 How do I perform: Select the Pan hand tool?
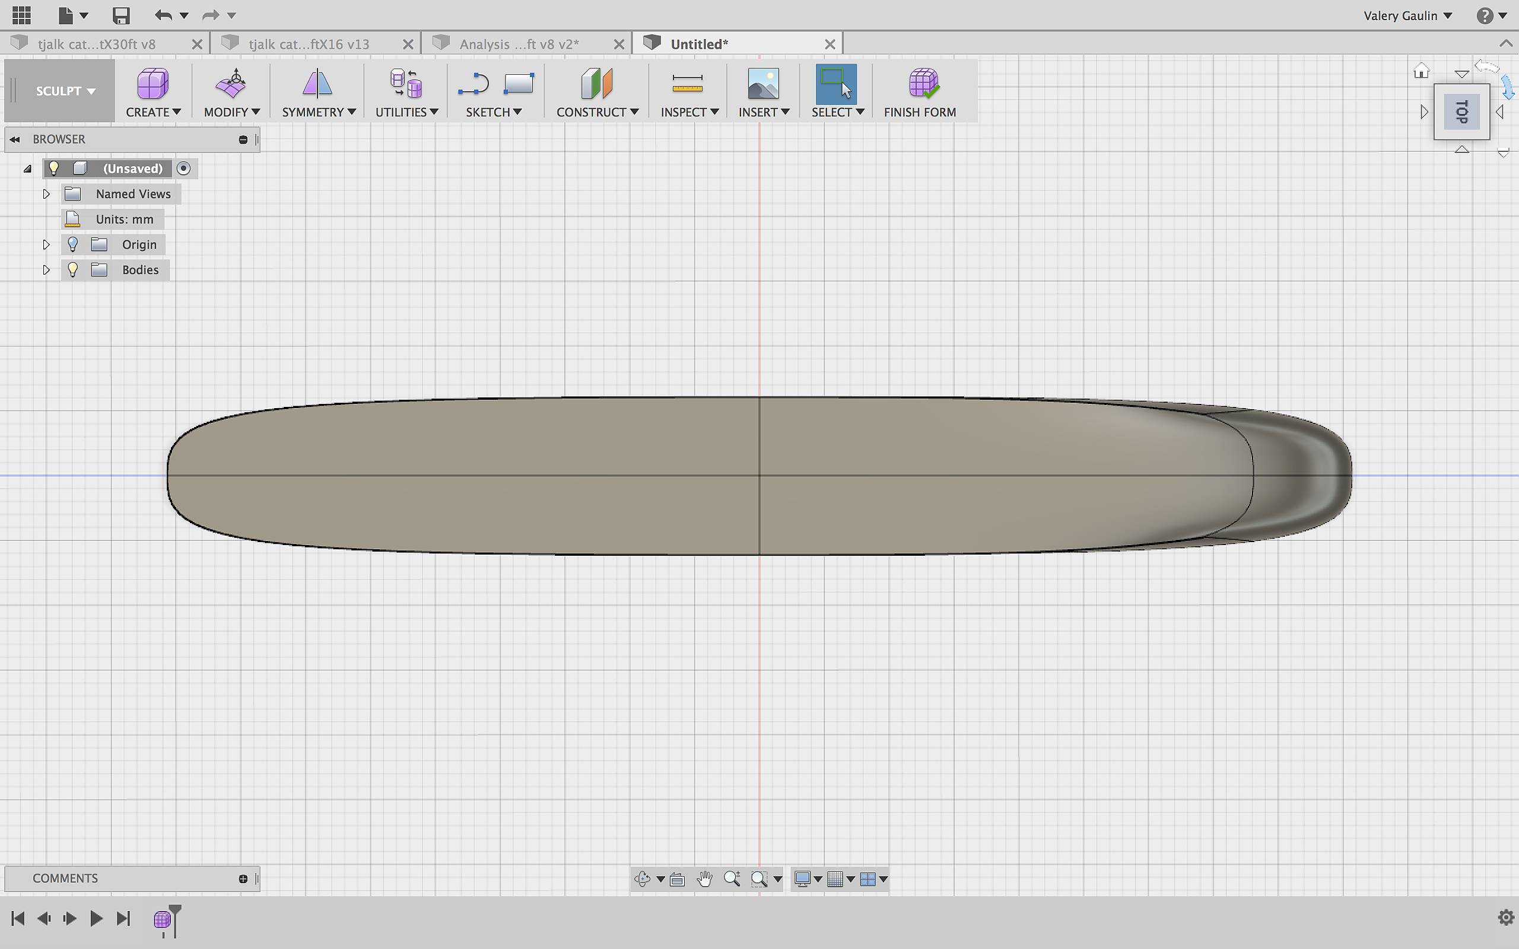[x=704, y=878]
